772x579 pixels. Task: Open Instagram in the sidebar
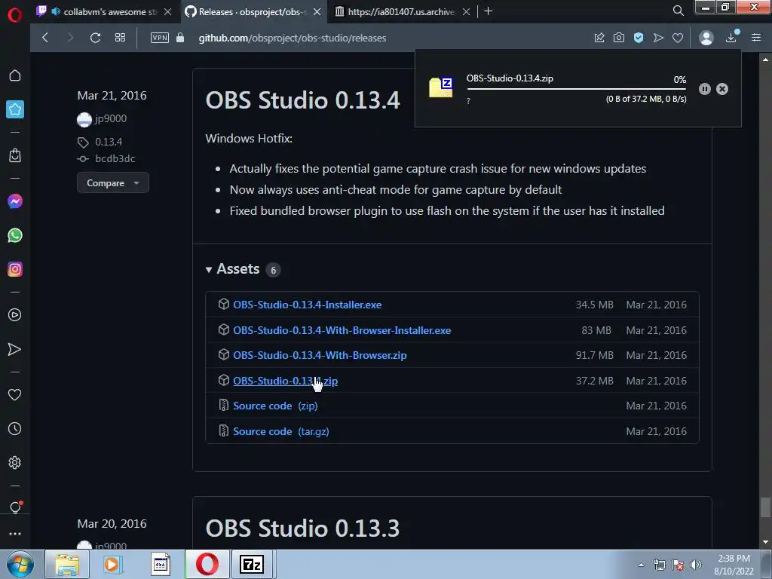(x=15, y=269)
